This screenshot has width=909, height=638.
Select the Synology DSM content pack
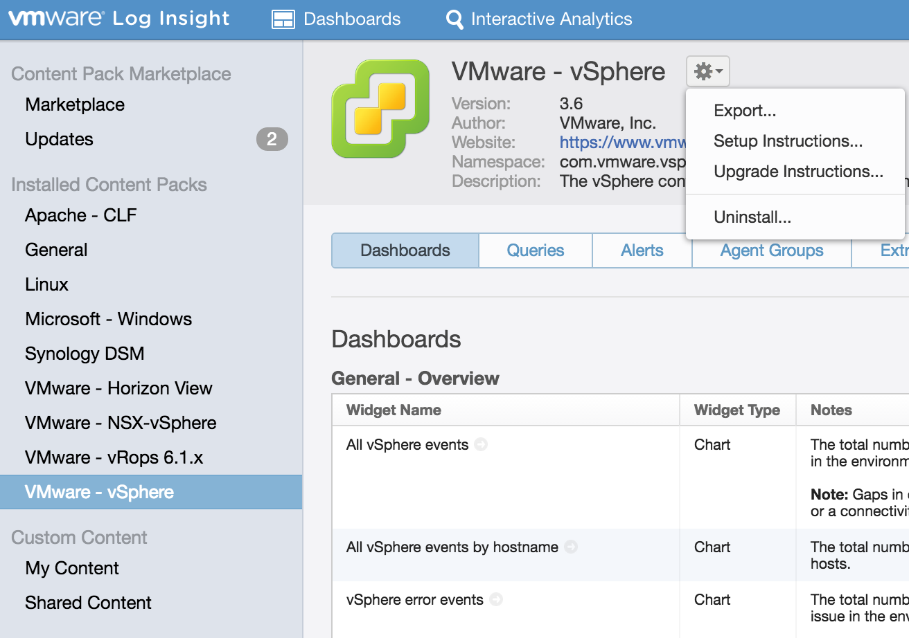[x=85, y=354]
